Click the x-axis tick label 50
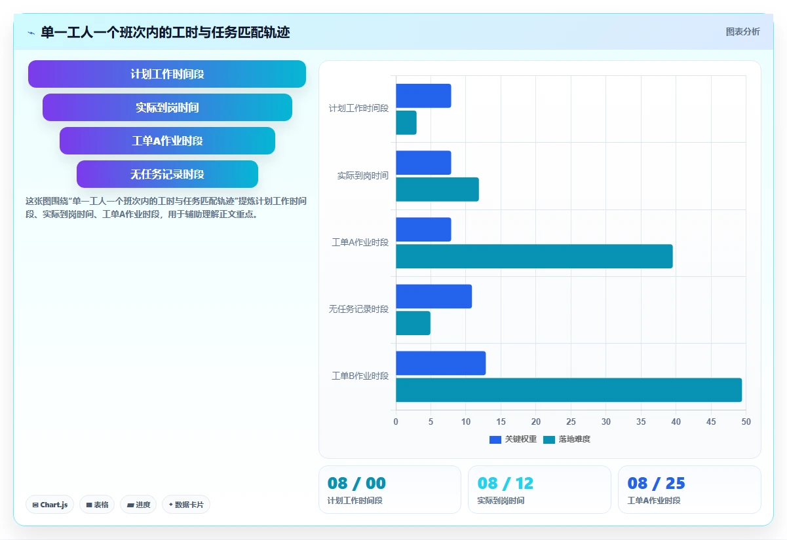This screenshot has height=540, width=787. 746,422
